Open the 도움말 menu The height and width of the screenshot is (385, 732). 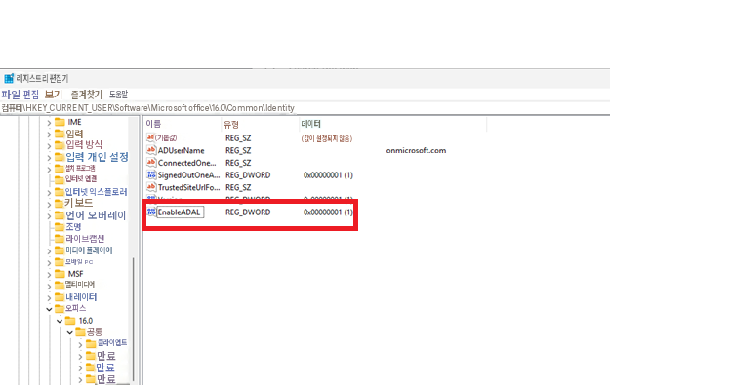pos(118,95)
